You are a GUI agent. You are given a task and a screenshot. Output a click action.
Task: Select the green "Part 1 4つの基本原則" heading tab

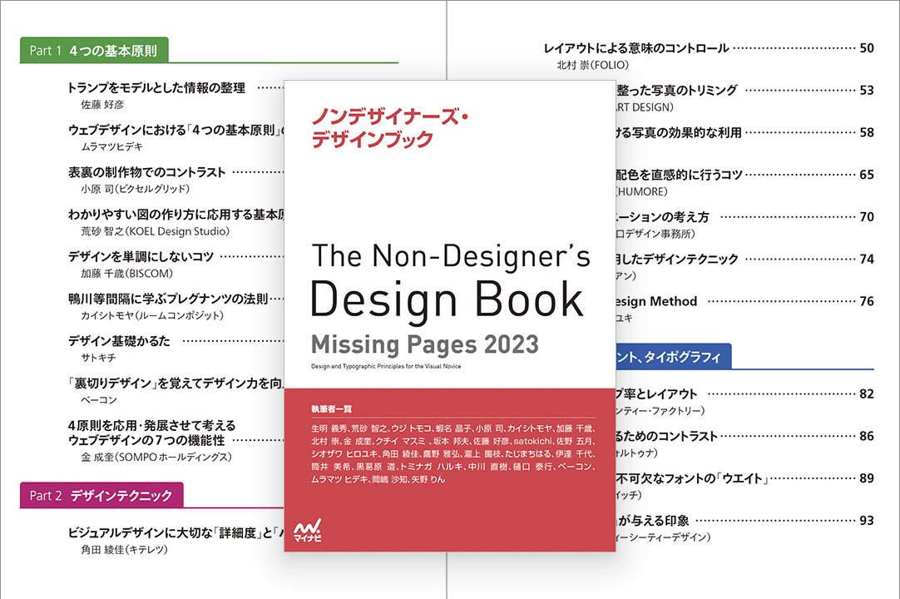click(94, 51)
